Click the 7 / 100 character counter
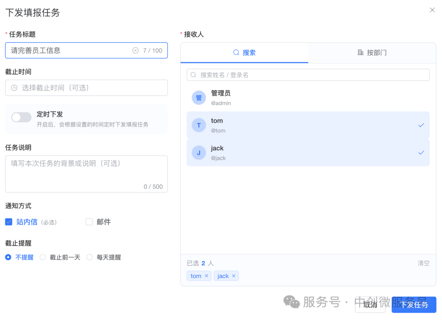The width and height of the screenshot is (442, 320). (x=153, y=50)
